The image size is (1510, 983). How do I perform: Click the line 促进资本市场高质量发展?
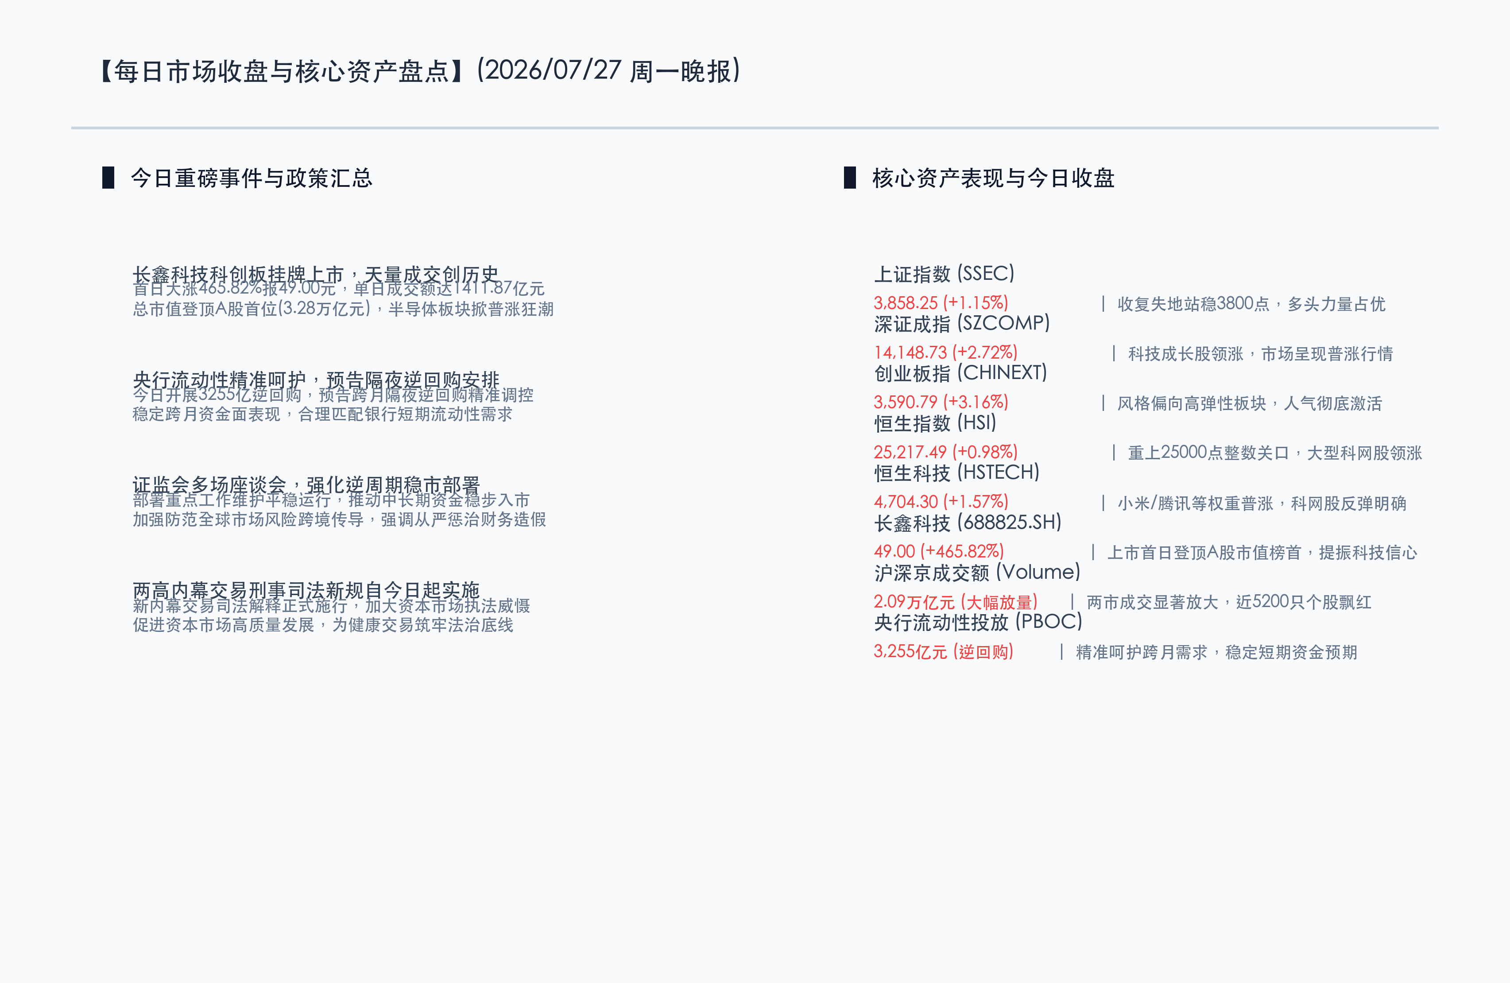tap(223, 625)
